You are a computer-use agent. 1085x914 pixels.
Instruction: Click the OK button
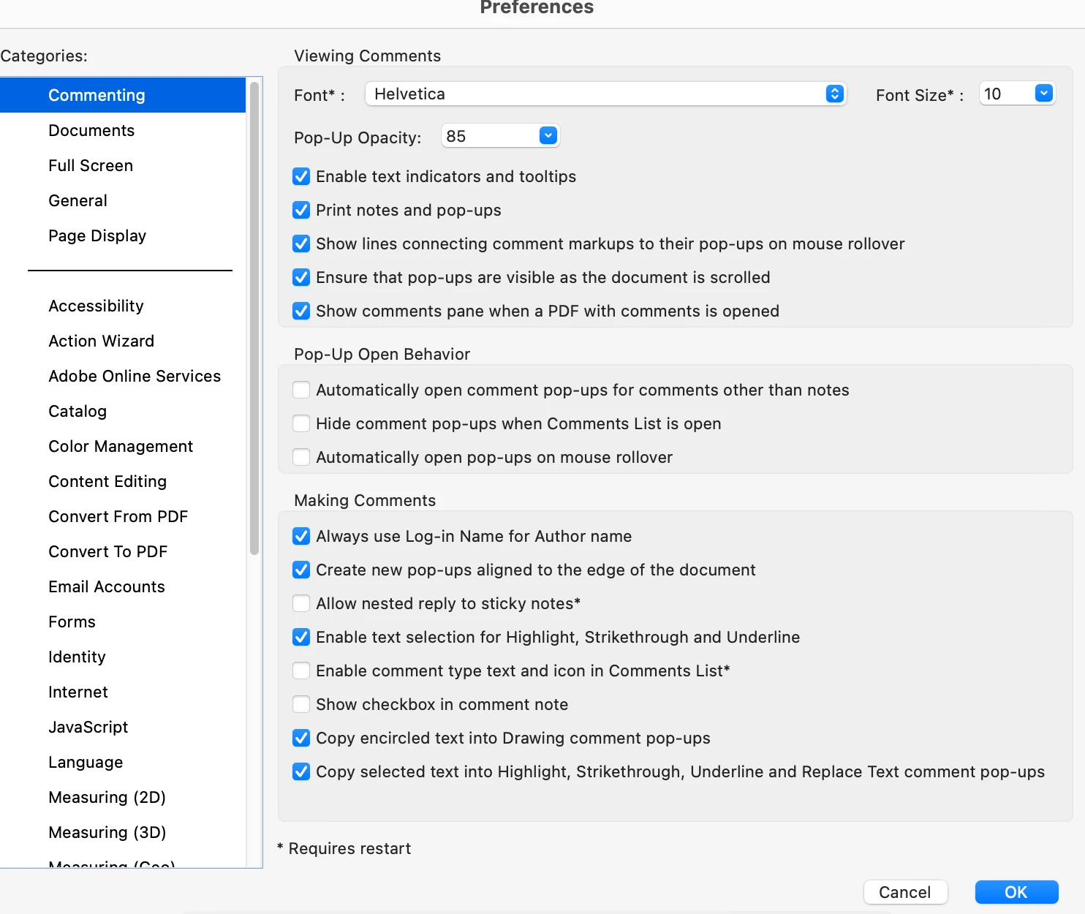point(1016,892)
